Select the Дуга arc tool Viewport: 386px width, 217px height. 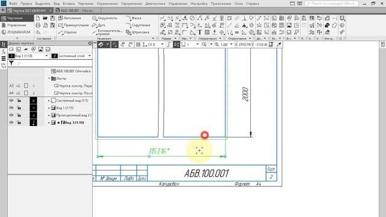coord(98,25)
